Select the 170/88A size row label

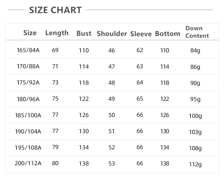click(x=28, y=66)
